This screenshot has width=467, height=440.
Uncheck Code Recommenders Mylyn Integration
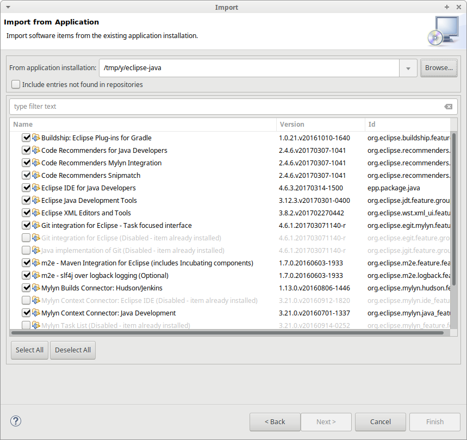pyautogui.click(x=26, y=163)
